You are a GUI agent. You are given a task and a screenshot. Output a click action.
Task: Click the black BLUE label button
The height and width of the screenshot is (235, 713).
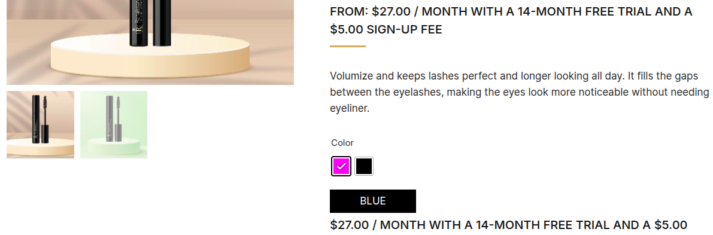point(373,201)
